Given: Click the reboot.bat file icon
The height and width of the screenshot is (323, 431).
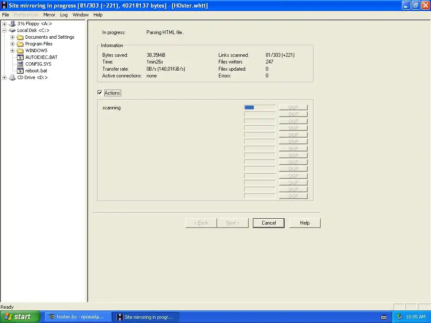Looking at the screenshot, I should pos(20,71).
